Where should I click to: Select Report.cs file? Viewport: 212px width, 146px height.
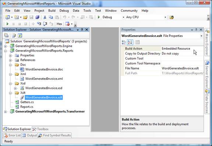click(x=27, y=107)
